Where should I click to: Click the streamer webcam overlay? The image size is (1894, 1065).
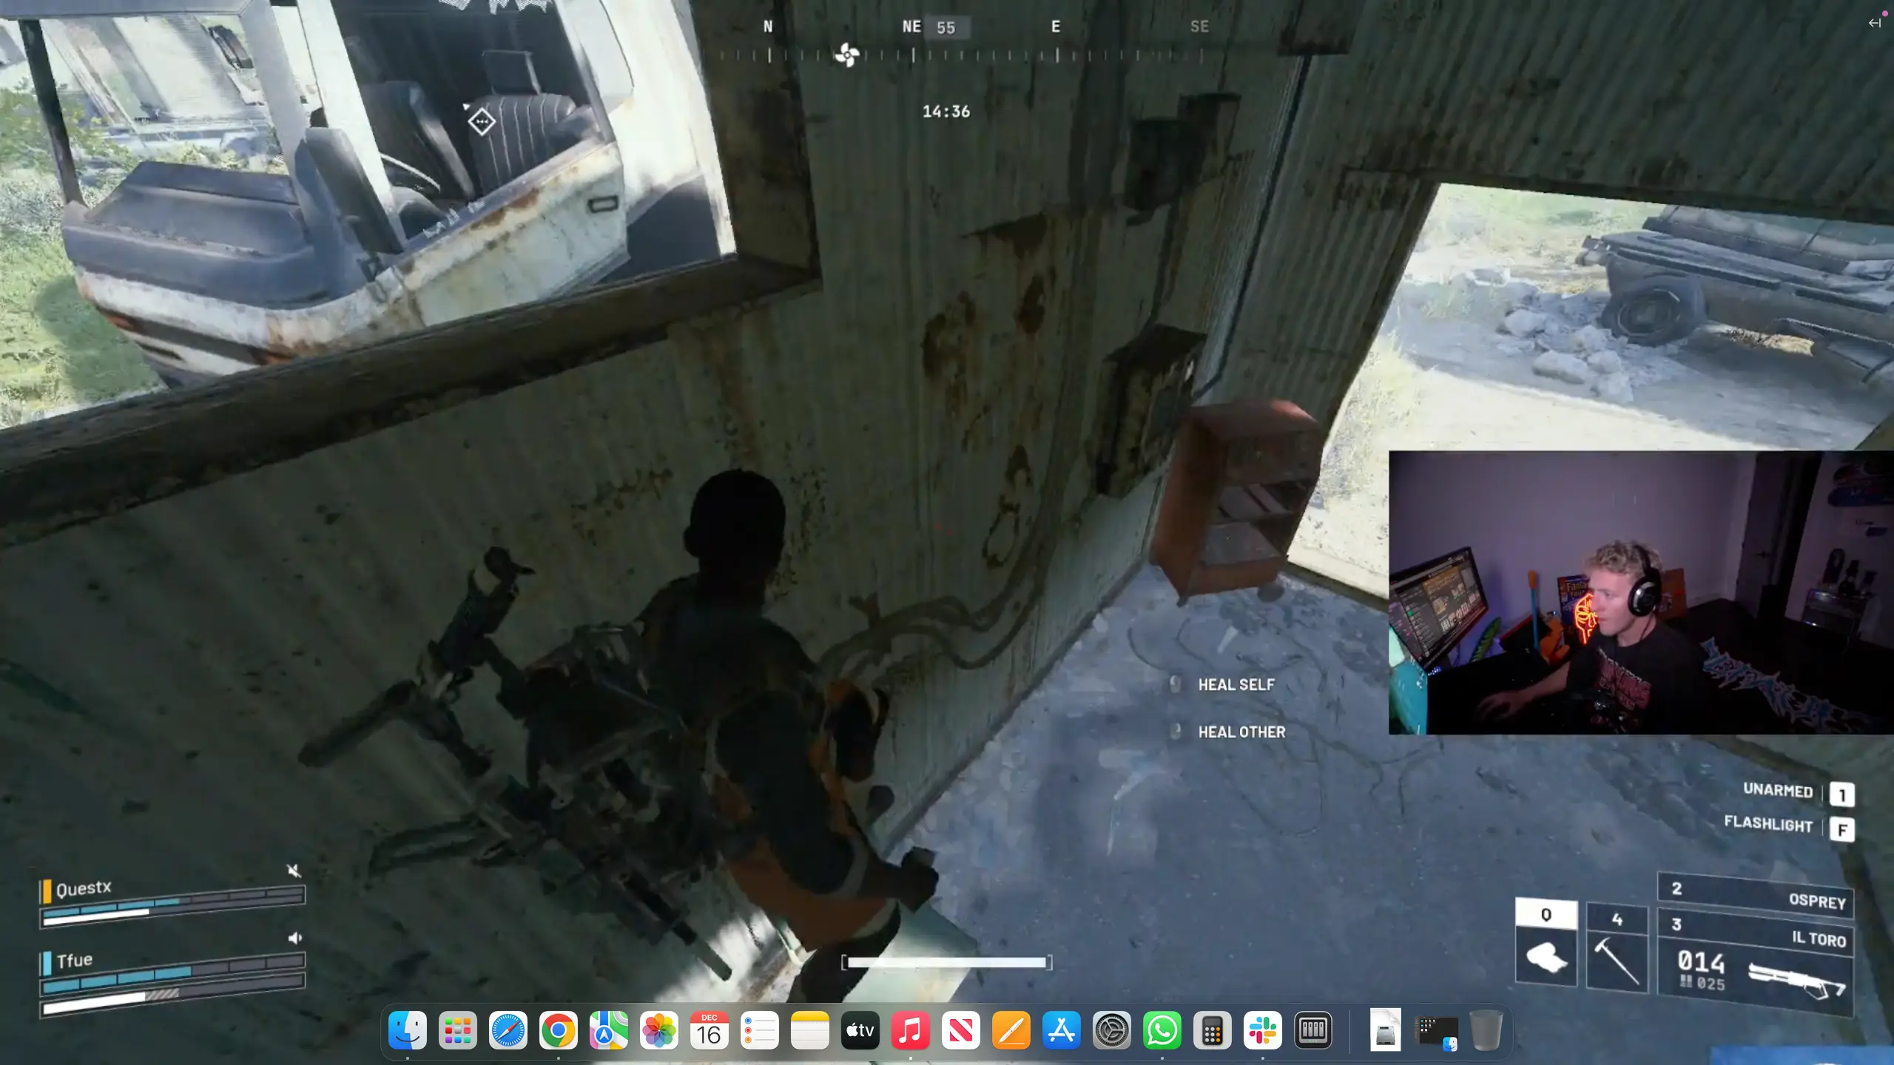[x=1640, y=592]
